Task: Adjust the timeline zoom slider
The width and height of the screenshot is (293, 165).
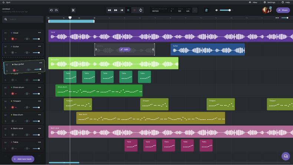Action: click(285, 18)
